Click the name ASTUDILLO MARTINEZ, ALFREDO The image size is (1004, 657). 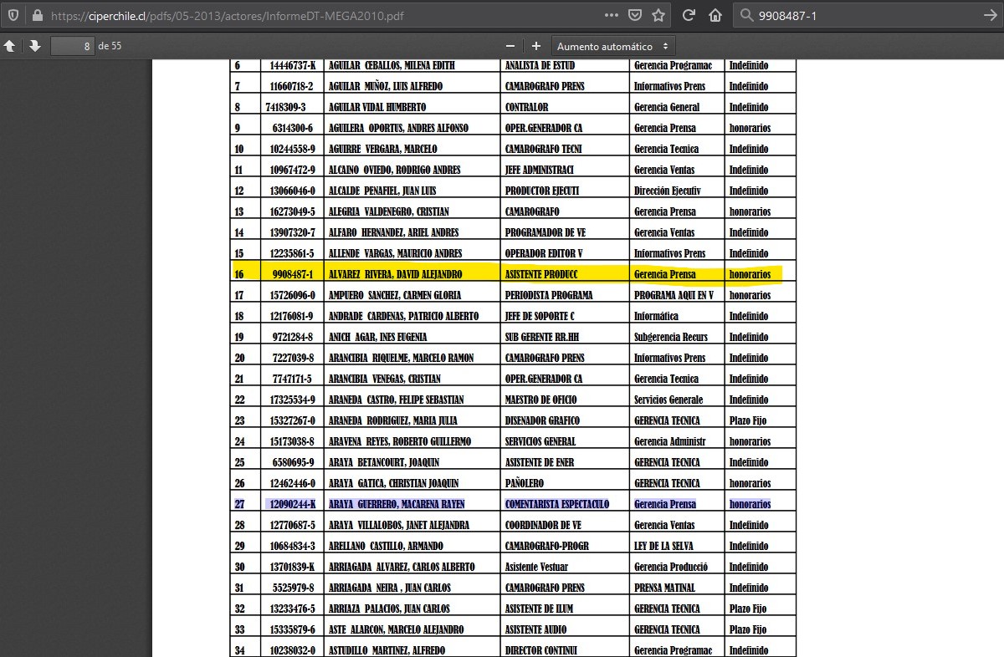(x=387, y=650)
